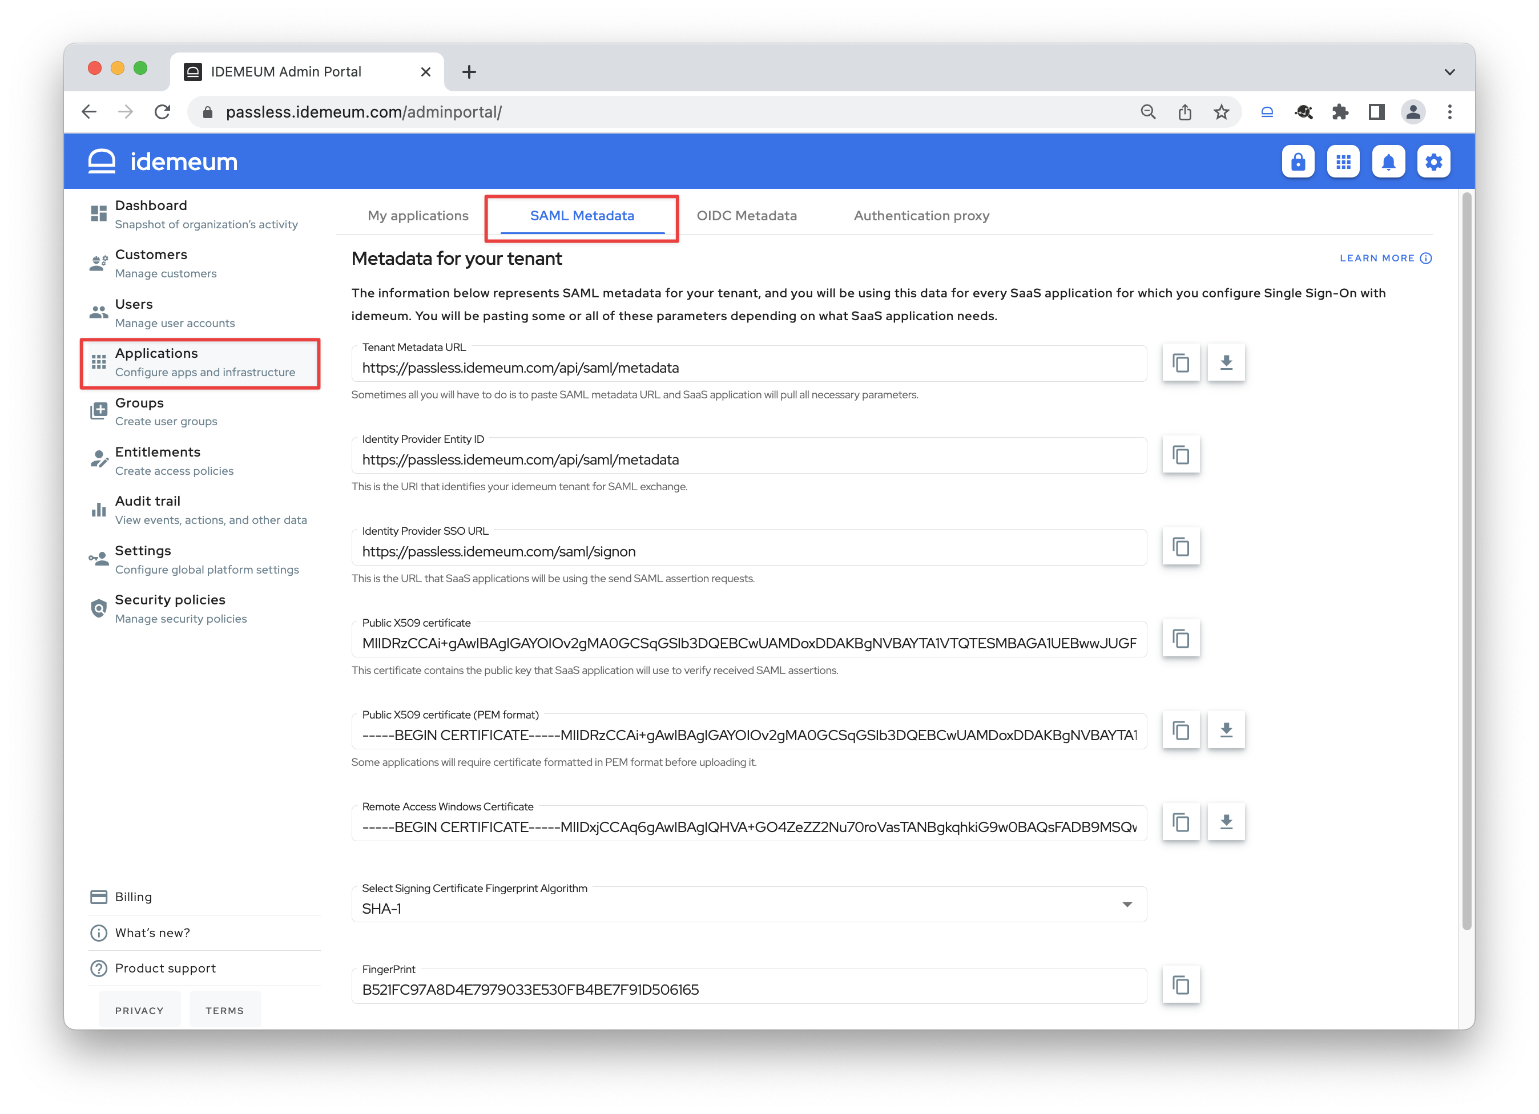Click the idemeum browser extension icon
The width and height of the screenshot is (1539, 1114).
coord(1266,112)
